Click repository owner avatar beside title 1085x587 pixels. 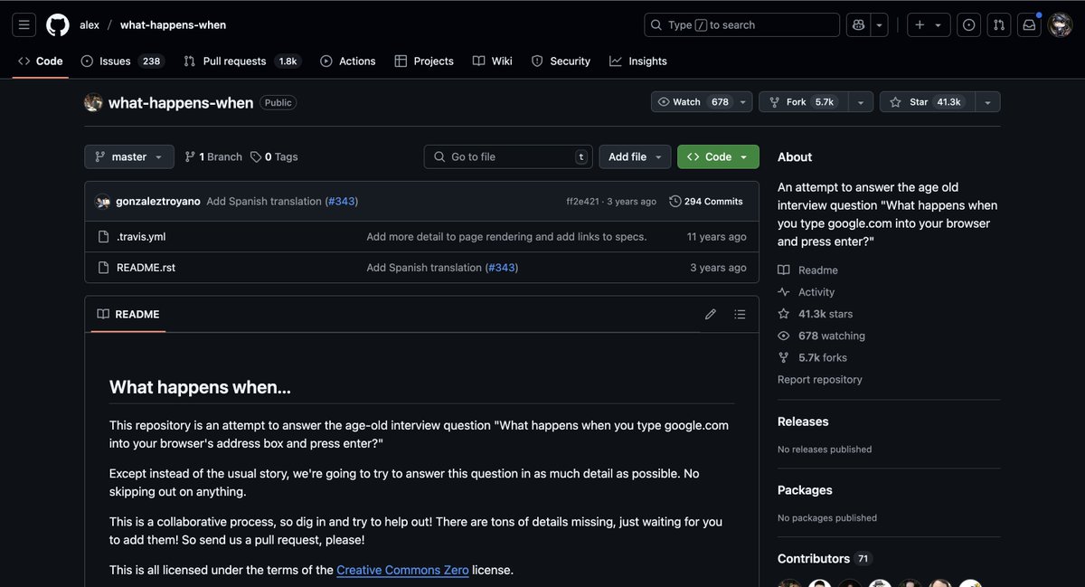coord(93,102)
